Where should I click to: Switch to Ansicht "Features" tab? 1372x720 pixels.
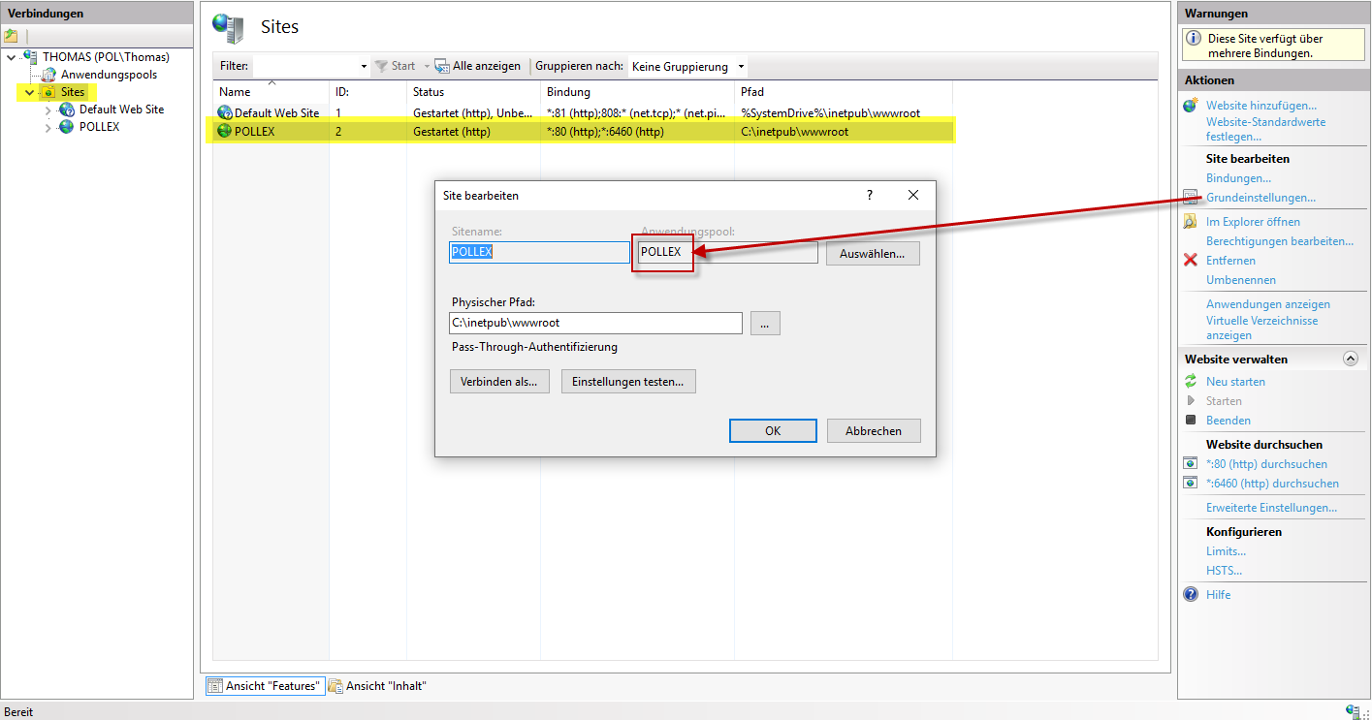pos(264,686)
